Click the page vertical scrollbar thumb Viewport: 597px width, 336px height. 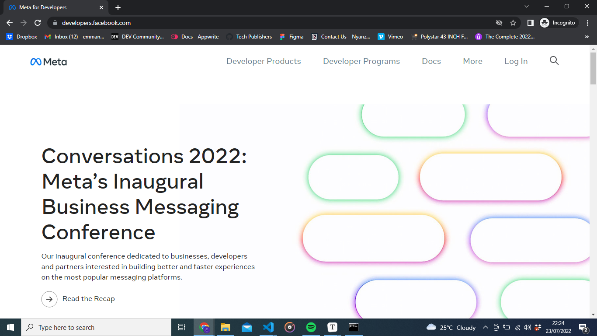[x=593, y=68]
